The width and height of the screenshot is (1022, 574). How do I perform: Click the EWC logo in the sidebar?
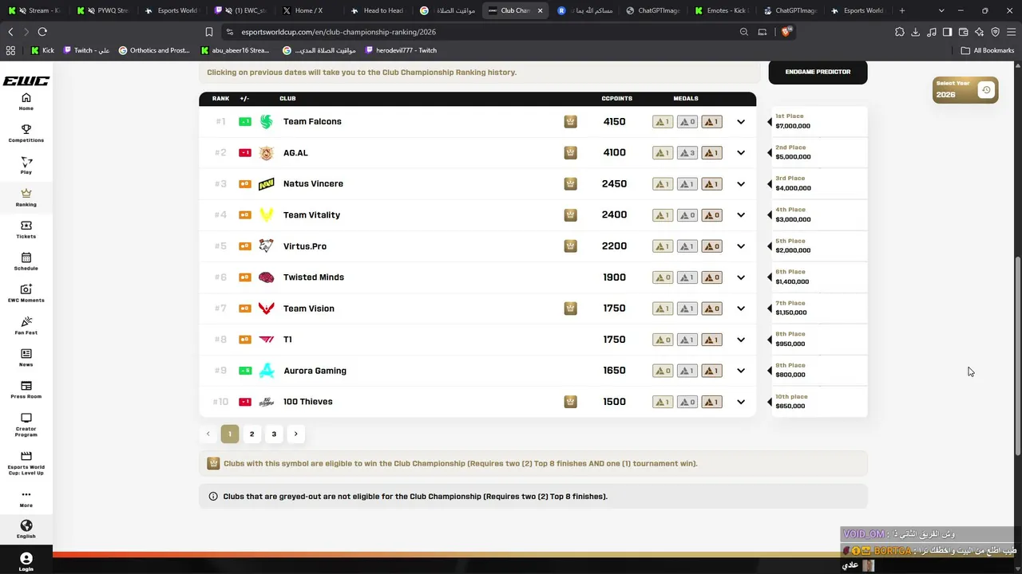point(26,81)
